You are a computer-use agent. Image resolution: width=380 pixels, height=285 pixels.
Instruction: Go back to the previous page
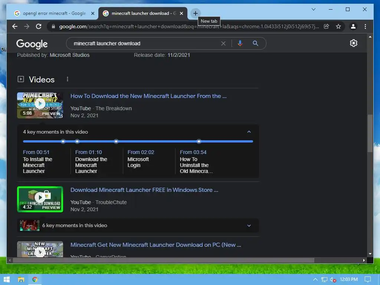tap(15, 26)
